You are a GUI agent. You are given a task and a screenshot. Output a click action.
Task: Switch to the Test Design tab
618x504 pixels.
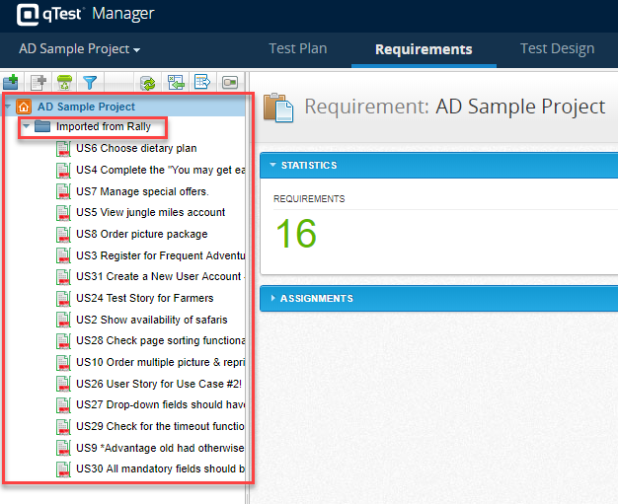coord(557,48)
